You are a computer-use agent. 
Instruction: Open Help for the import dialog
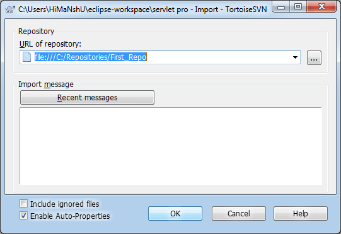click(301, 214)
